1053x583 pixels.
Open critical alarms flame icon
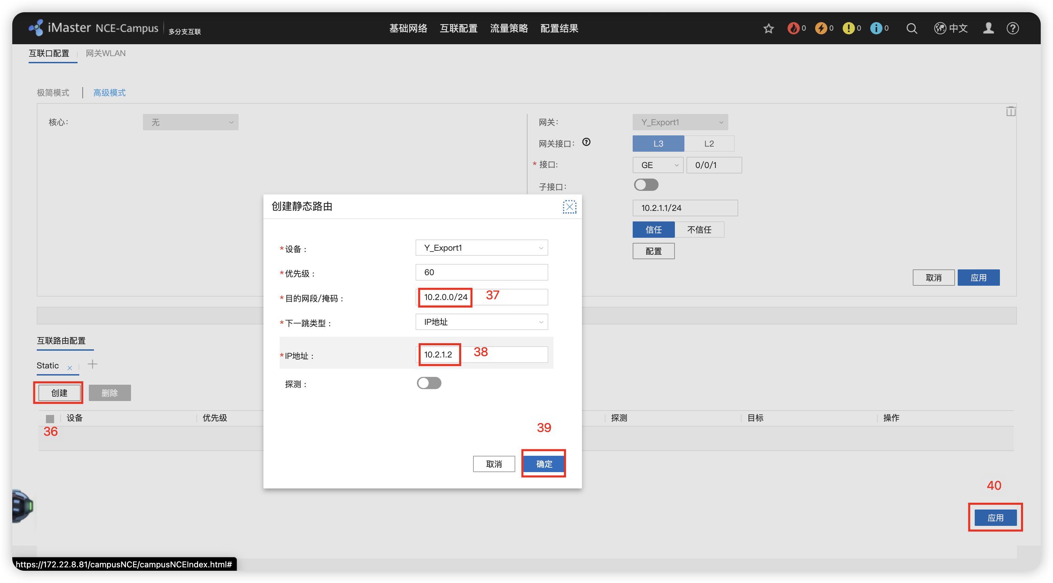click(x=793, y=28)
